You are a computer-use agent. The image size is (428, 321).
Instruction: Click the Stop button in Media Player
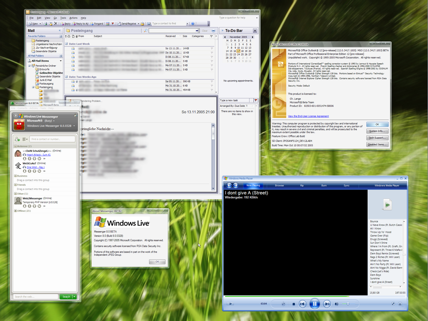click(293, 304)
